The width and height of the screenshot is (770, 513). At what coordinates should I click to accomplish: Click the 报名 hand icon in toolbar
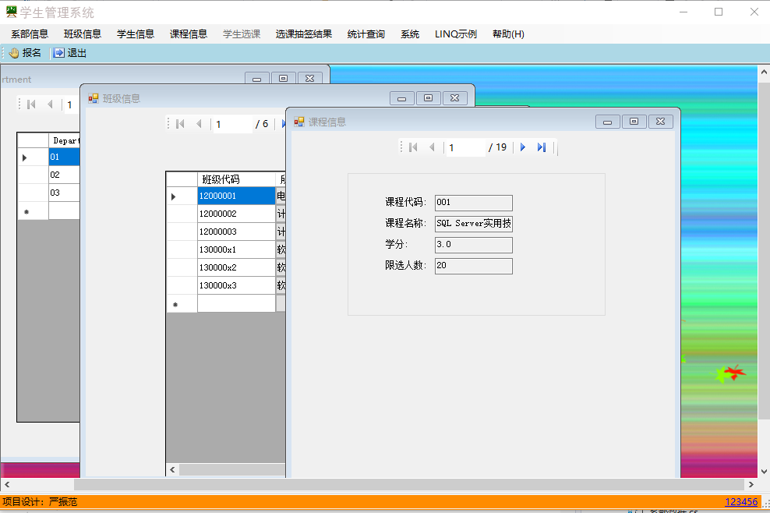(14, 53)
